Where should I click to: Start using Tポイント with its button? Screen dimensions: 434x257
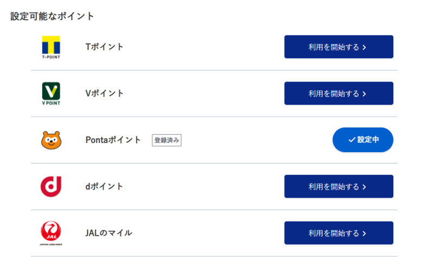(x=339, y=47)
